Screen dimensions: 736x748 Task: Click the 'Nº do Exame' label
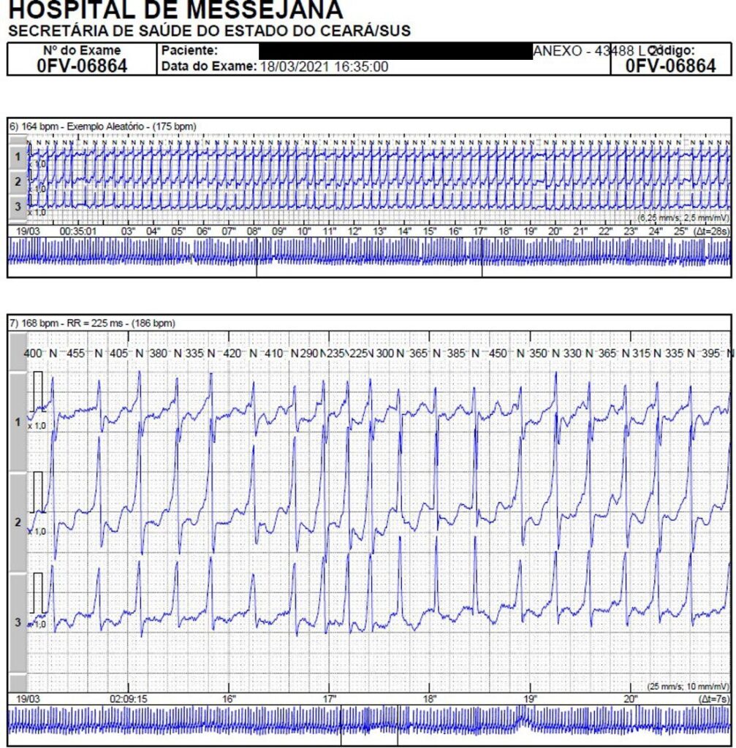pos(82,50)
